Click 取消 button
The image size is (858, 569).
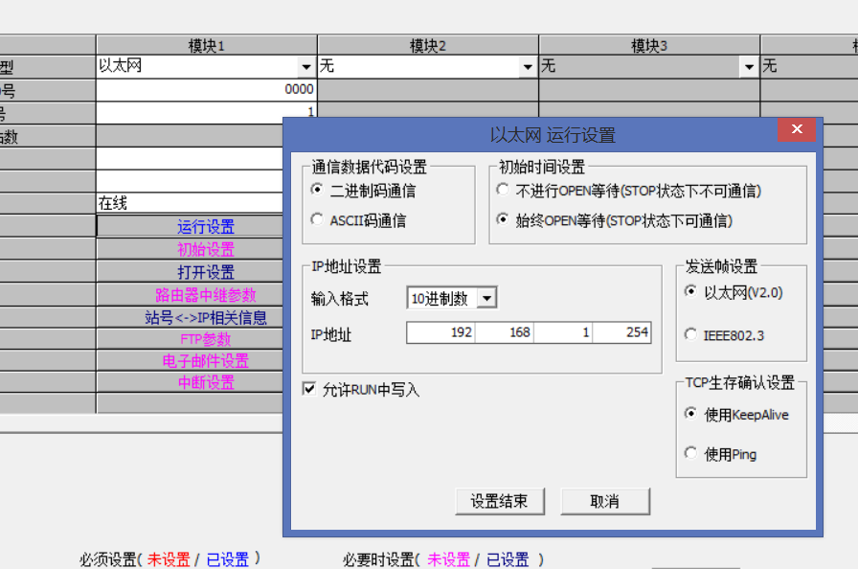click(604, 501)
